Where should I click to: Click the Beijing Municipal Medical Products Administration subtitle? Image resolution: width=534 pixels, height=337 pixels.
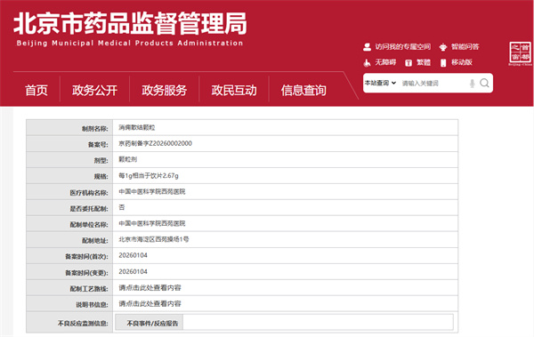(x=130, y=44)
